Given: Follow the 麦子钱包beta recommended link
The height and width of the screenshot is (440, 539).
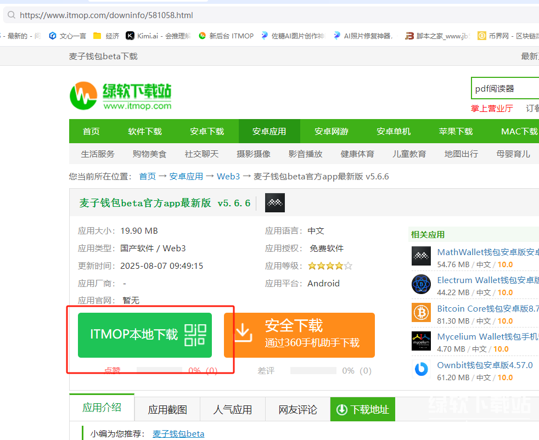Looking at the screenshot, I should click(178, 433).
